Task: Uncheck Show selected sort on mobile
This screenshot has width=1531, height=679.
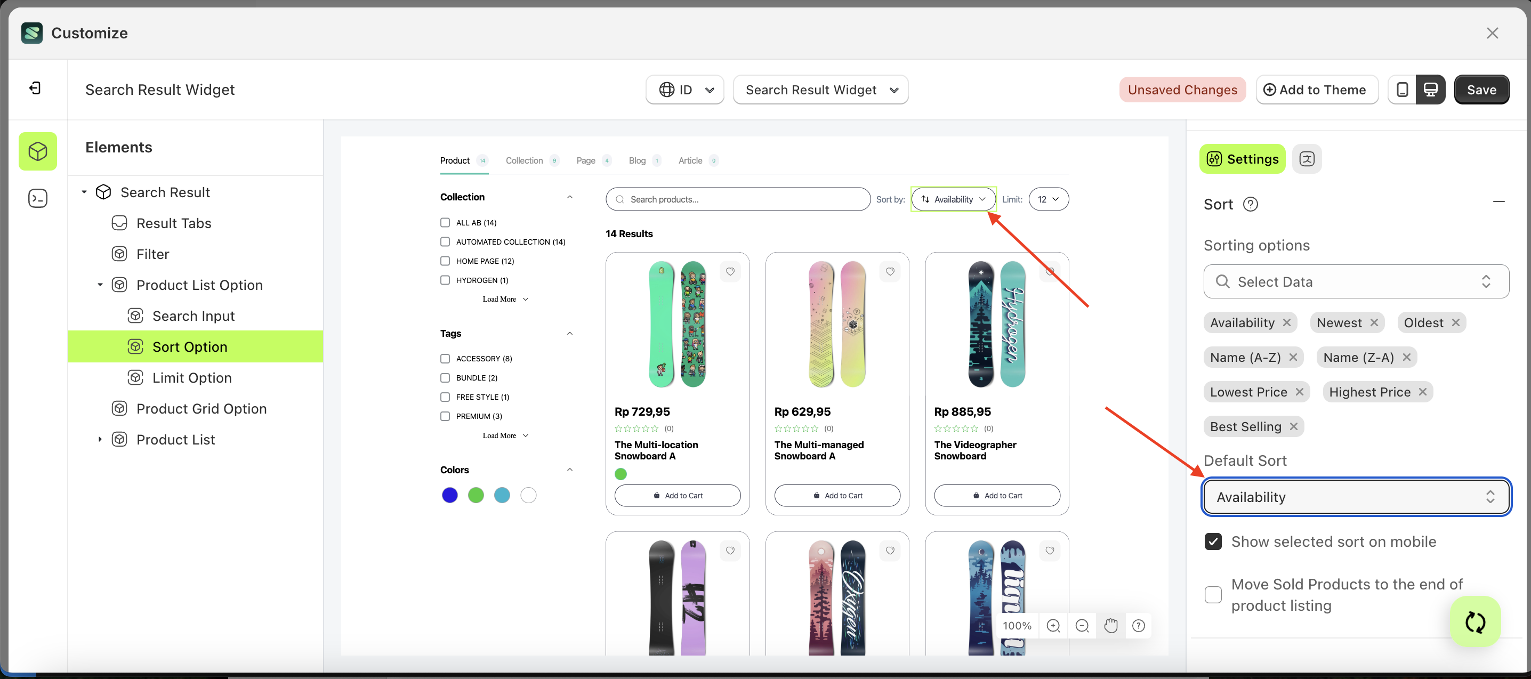Action: coord(1213,541)
